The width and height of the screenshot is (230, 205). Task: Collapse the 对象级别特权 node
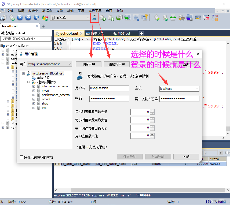click(29, 82)
